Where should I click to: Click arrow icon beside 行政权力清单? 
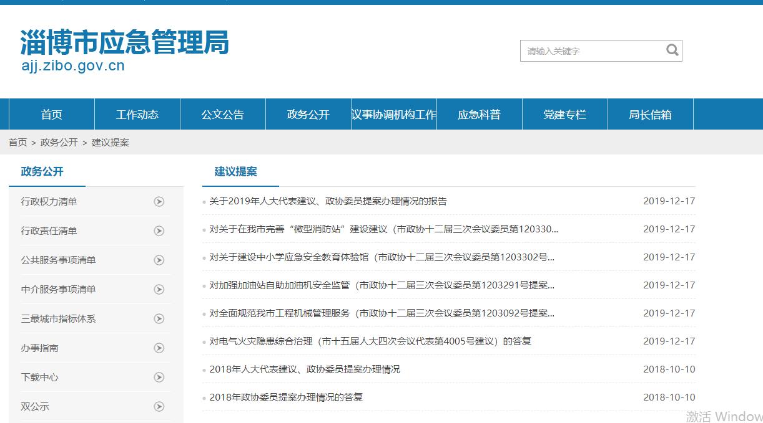(x=159, y=201)
